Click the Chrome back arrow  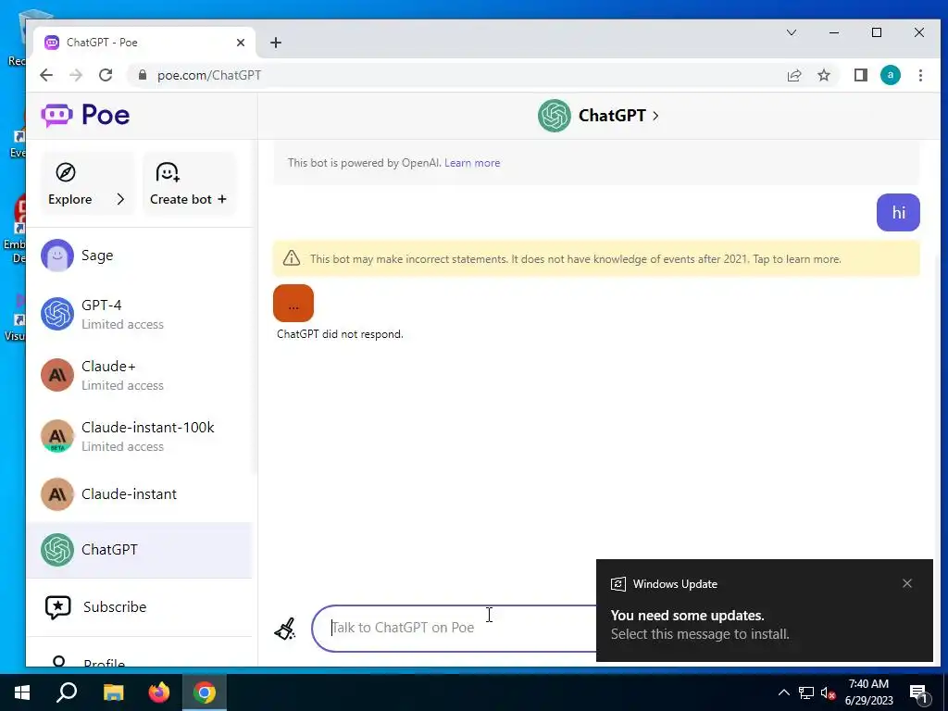click(x=46, y=75)
